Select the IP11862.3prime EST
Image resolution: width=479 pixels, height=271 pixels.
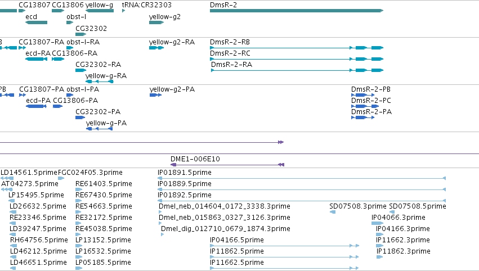click(380, 257)
